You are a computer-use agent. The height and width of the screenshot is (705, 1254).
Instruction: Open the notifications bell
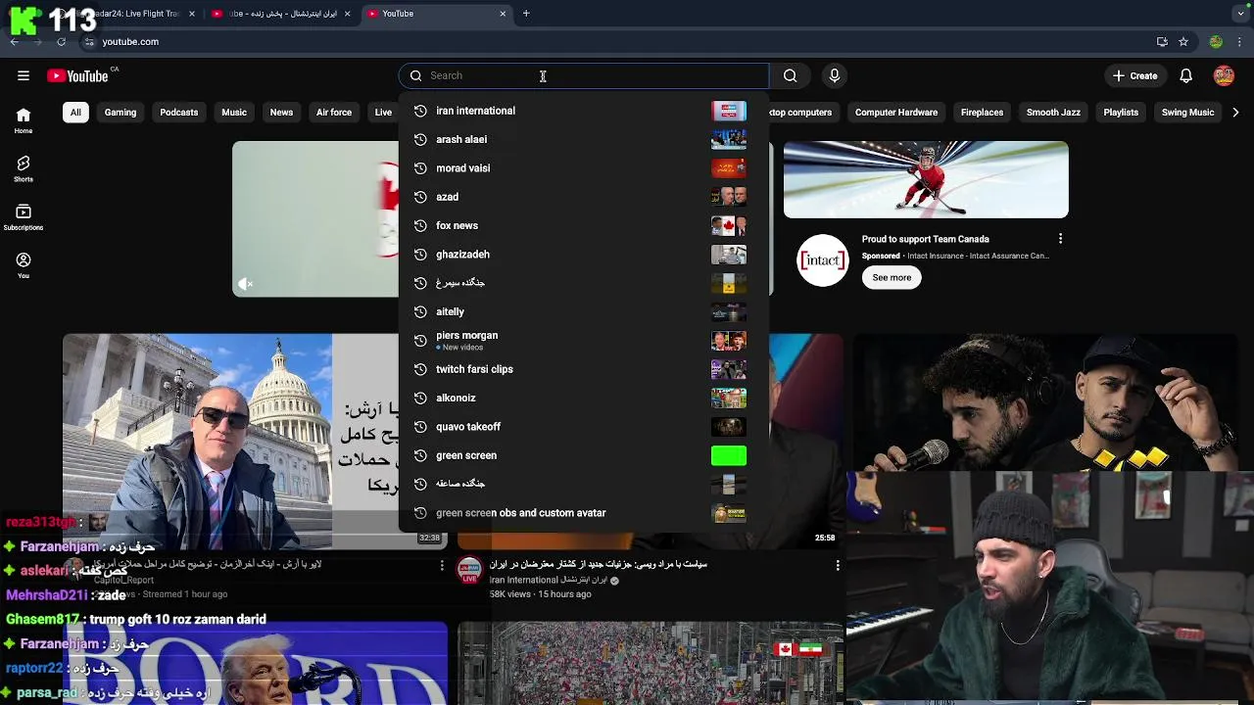point(1185,75)
